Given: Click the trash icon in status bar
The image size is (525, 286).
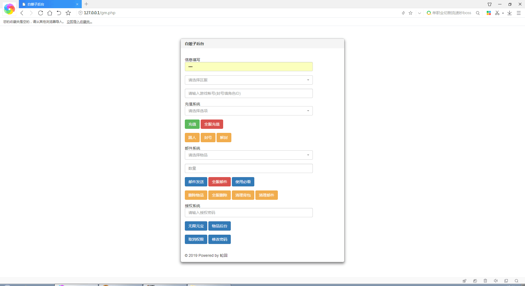Looking at the screenshot, I should (x=485, y=281).
